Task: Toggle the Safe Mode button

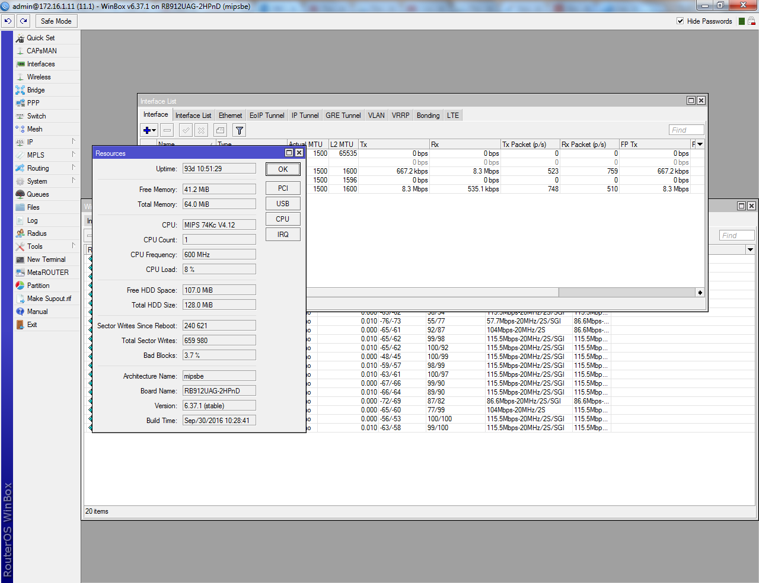Action: (x=56, y=21)
